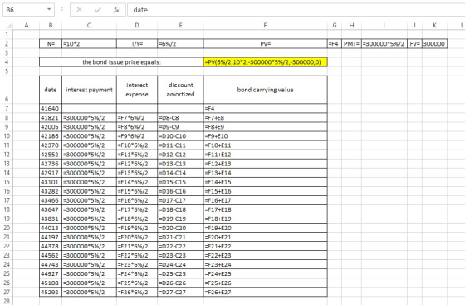Select row 4 header
Viewport: 465px width, 305px height.
coord(7,62)
